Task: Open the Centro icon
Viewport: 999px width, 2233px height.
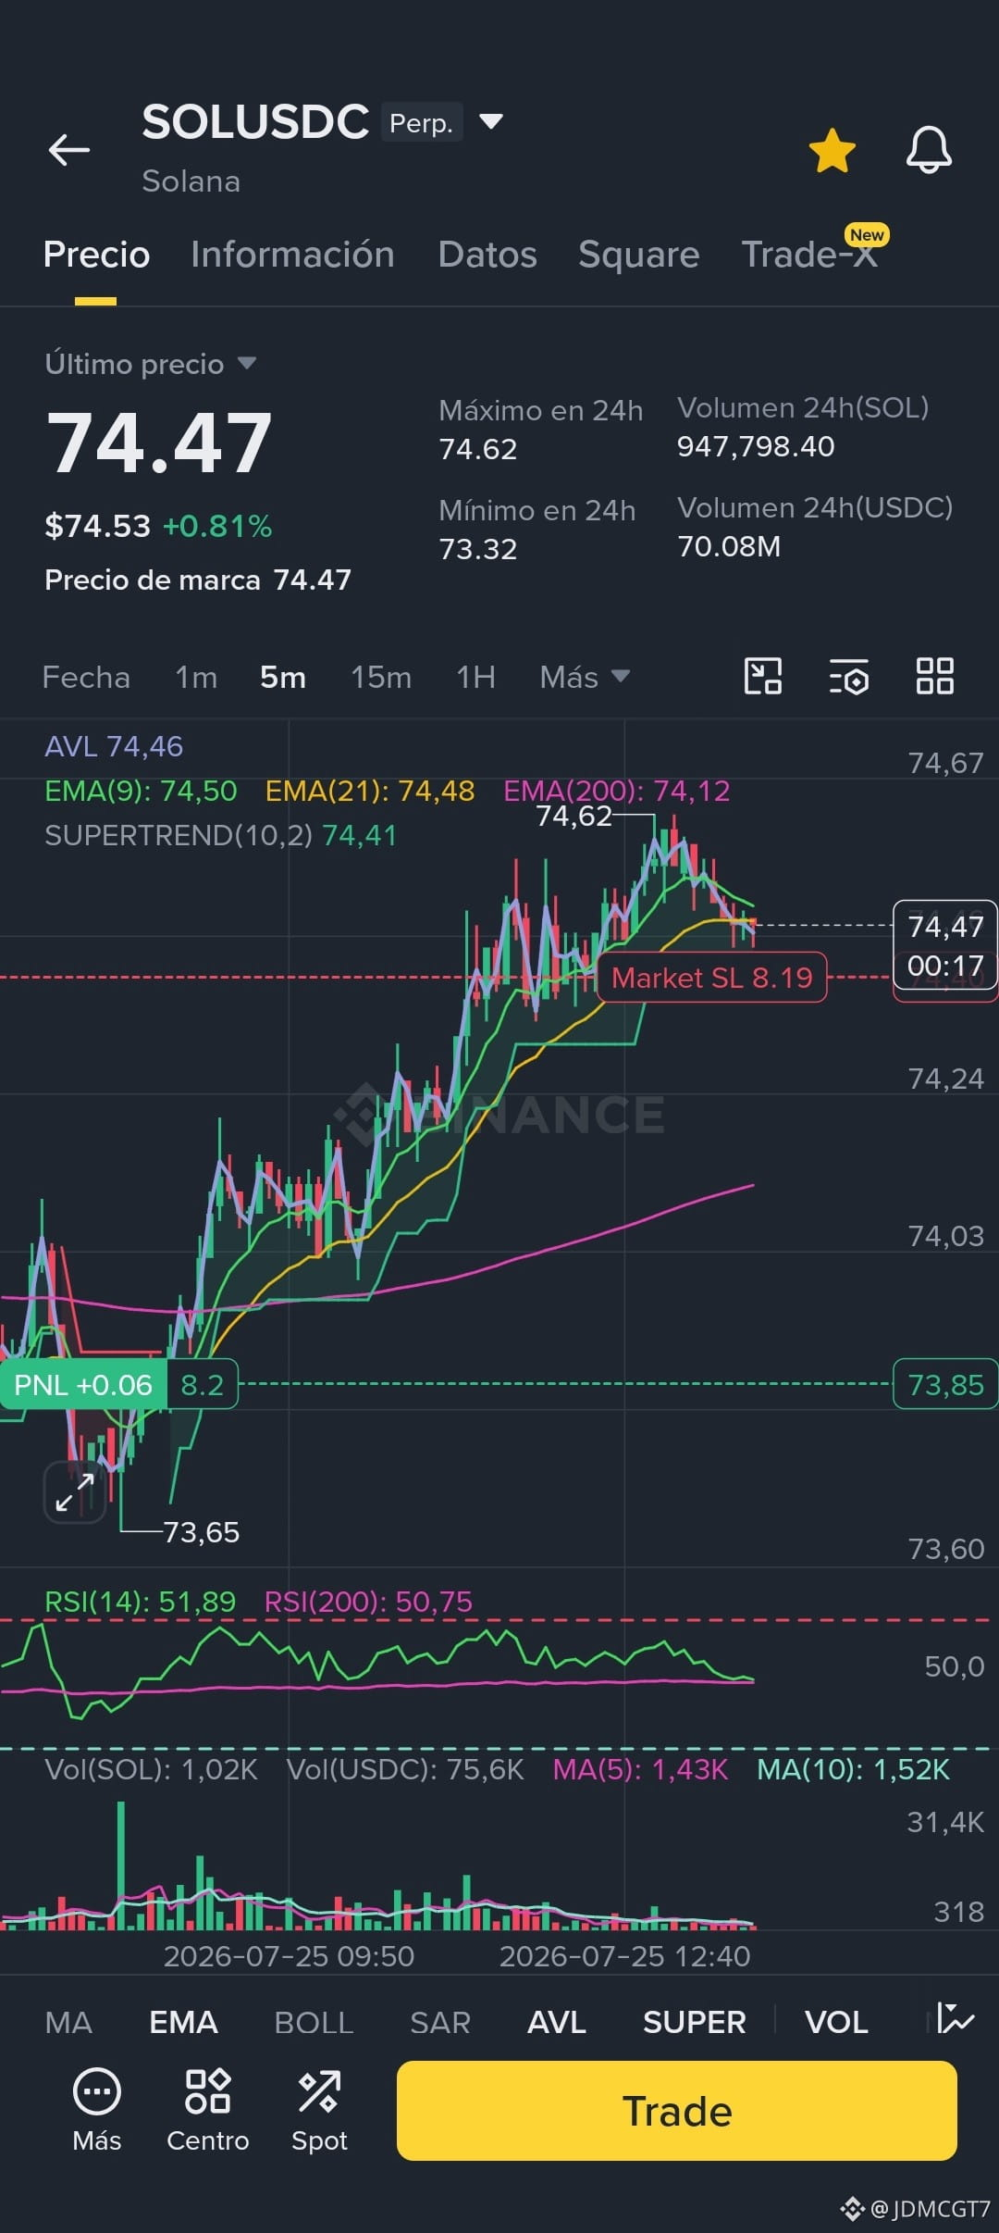Action: pos(208,2110)
